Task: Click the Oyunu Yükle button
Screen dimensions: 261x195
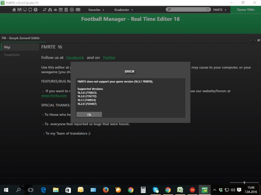Action: click(246, 10)
